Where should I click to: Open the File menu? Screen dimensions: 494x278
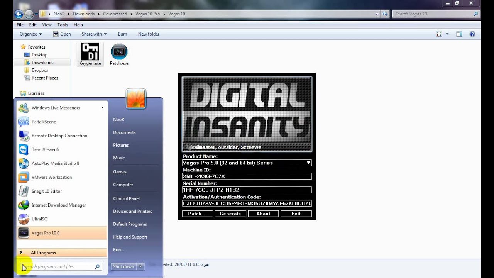[x=20, y=25]
